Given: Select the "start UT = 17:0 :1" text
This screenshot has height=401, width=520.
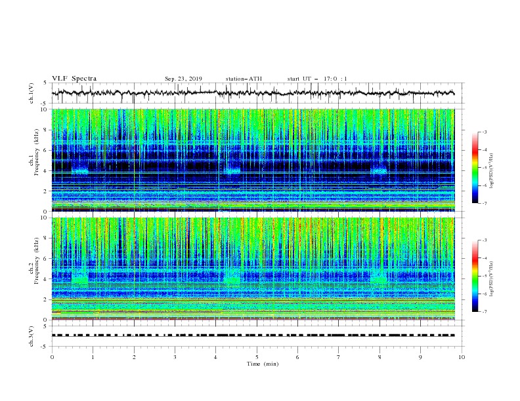Looking at the screenshot, I should tap(317, 79).
